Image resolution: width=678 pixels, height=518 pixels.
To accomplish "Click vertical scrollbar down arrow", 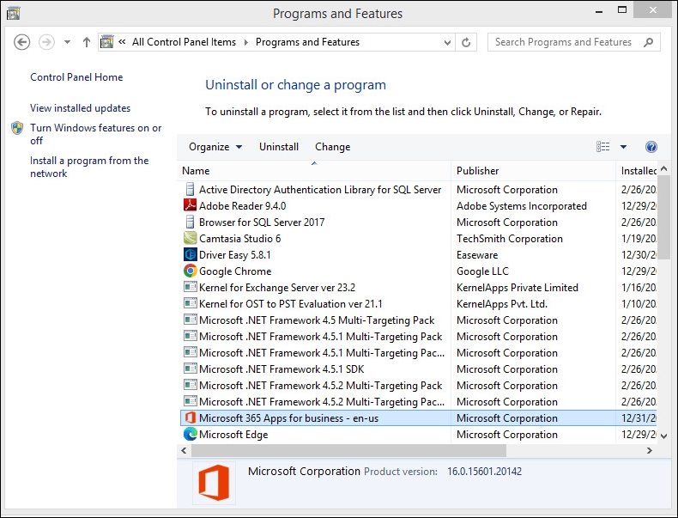I will (x=664, y=436).
